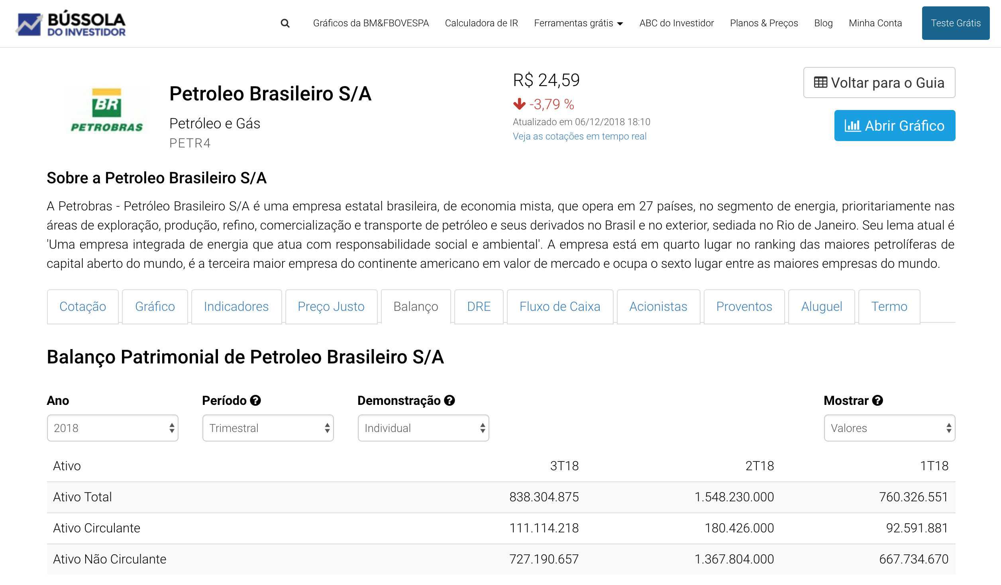
Task: Open Bússola do Investidor logo home
Action: pyautogui.click(x=71, y=24)
